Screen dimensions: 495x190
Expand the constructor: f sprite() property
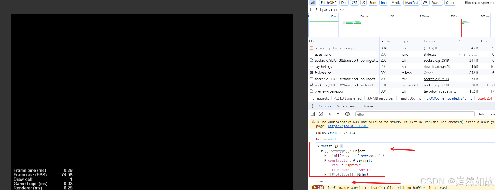(325, 160)
